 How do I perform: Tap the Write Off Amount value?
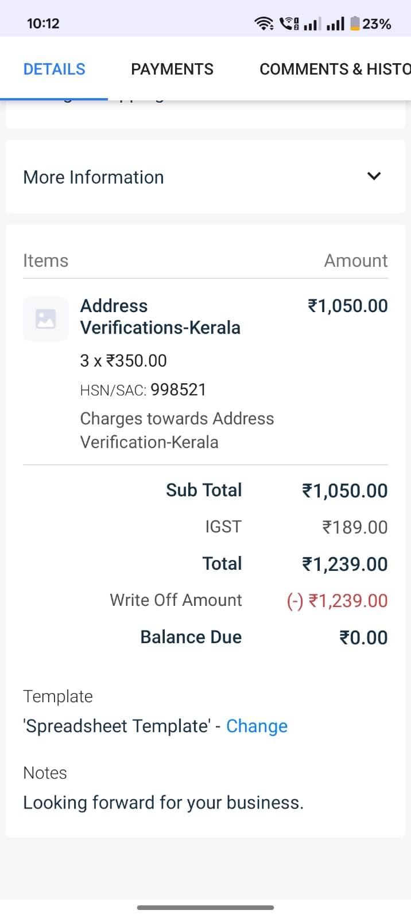pos(338,601)
